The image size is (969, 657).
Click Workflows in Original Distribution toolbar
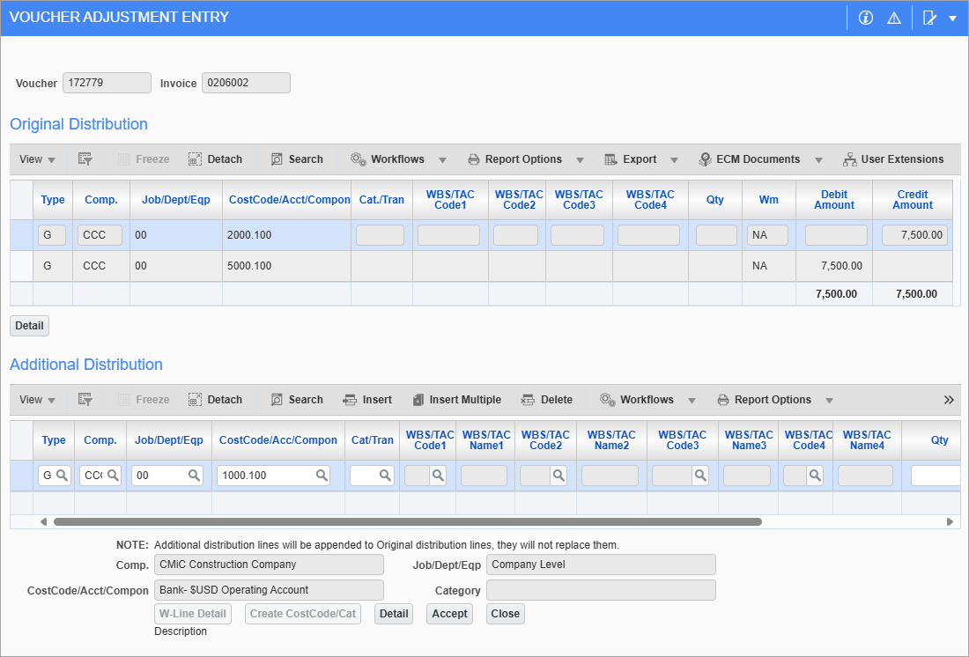click(388, 159)
